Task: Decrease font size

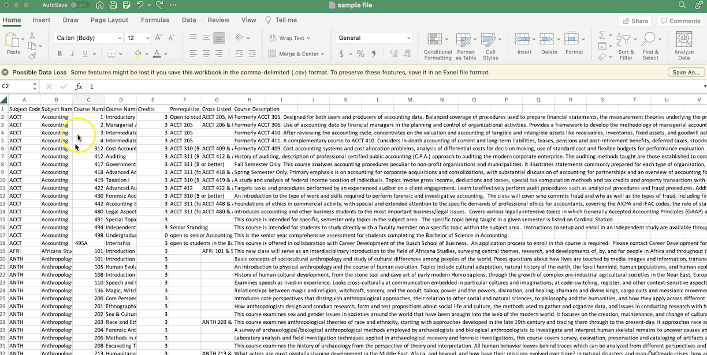Action: (x=173, y=38)
